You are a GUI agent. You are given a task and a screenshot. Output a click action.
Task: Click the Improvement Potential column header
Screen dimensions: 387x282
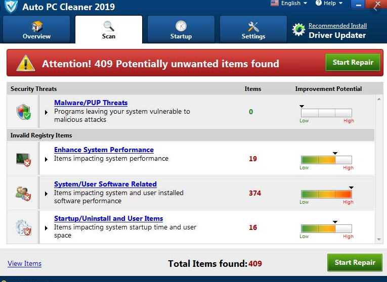(328, 89)
